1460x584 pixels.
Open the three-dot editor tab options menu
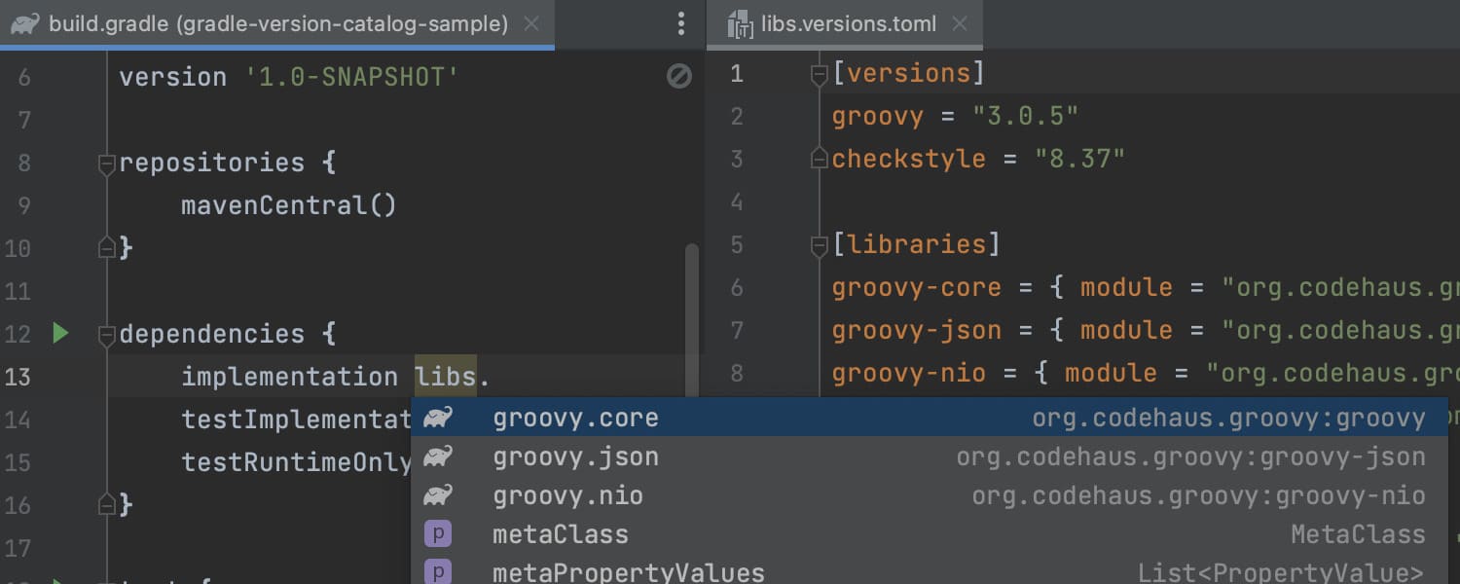tap(680, 23)
